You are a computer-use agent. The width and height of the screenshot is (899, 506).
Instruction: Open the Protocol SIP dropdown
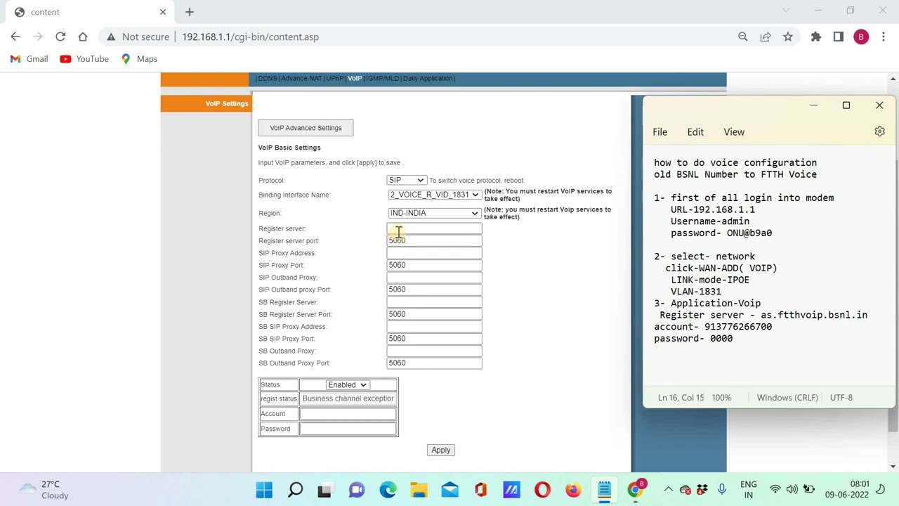click(x=406, y=180)
